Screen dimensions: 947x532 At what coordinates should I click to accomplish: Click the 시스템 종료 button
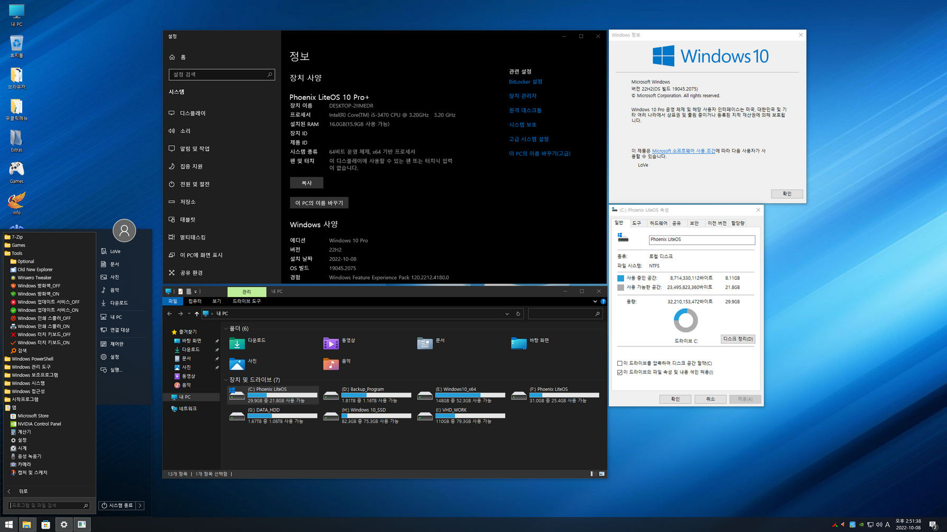pos(117,506)
